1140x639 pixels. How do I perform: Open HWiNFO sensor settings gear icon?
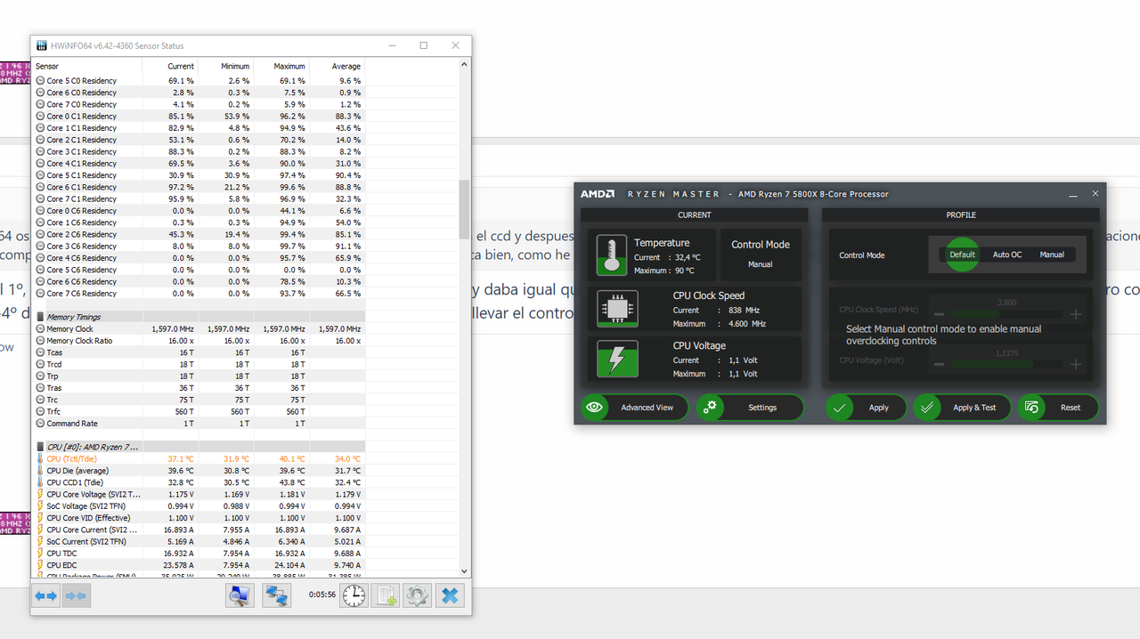417,595
